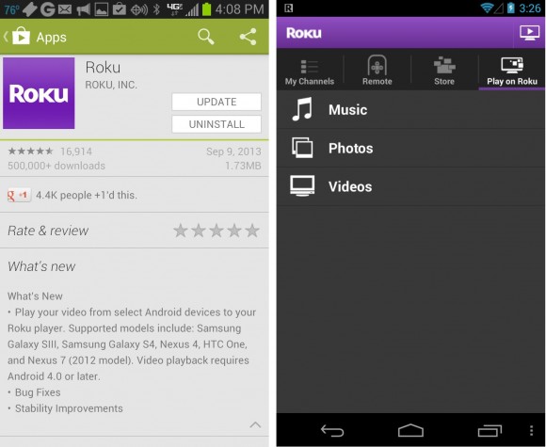Switch to the Remote tab
The width and height of the screenshot is (546, 447).
click(377, 71)
